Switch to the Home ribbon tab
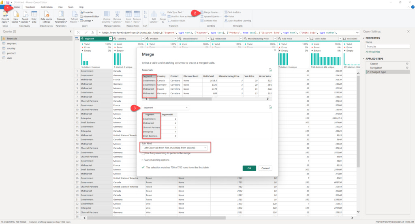Image resolution: width=415 pixels, height=224 pixels. tap(17, 7)
